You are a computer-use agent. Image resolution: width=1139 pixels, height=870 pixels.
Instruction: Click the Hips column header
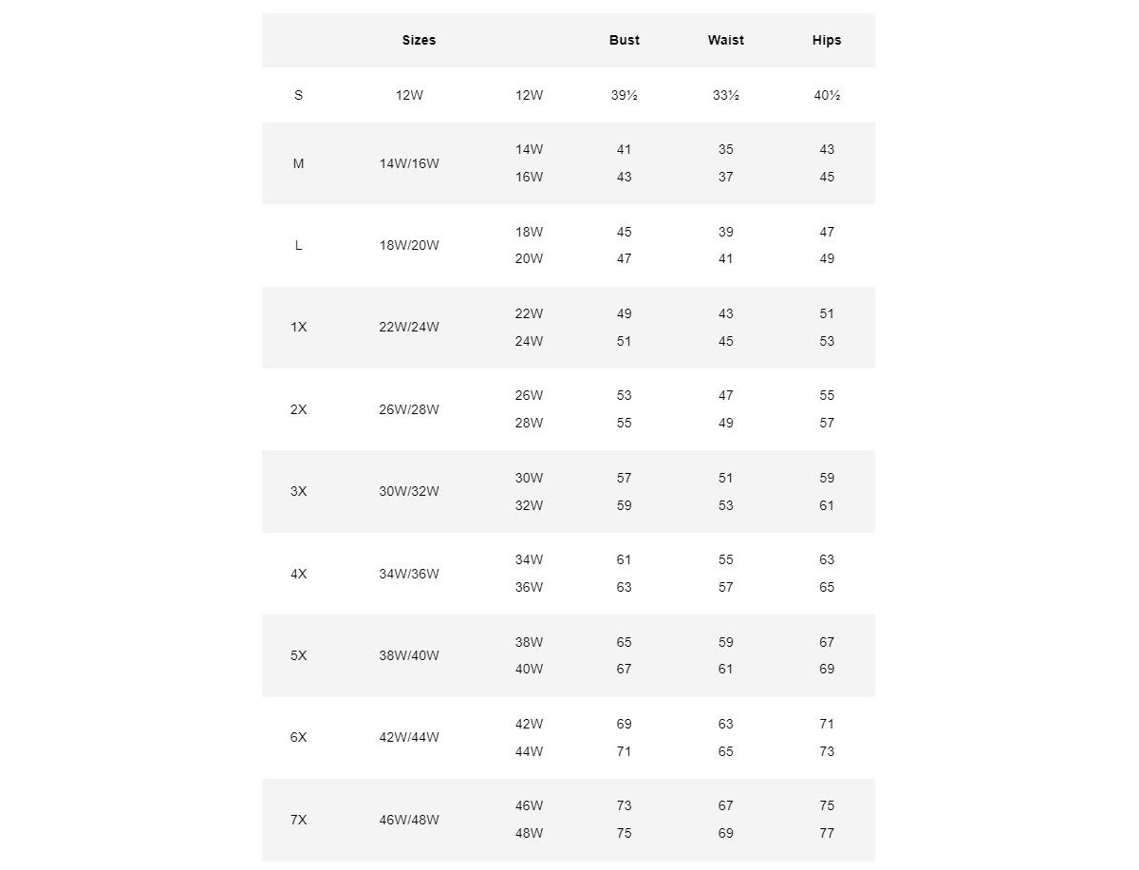click(x=827, y=40)
